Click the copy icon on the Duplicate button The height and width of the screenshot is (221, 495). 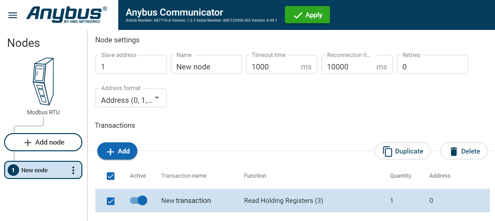pos(387,151)
